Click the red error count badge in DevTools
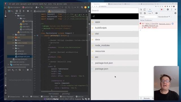Image resolution: width=181 pixels, height=102 pixels. pos(162,9)
